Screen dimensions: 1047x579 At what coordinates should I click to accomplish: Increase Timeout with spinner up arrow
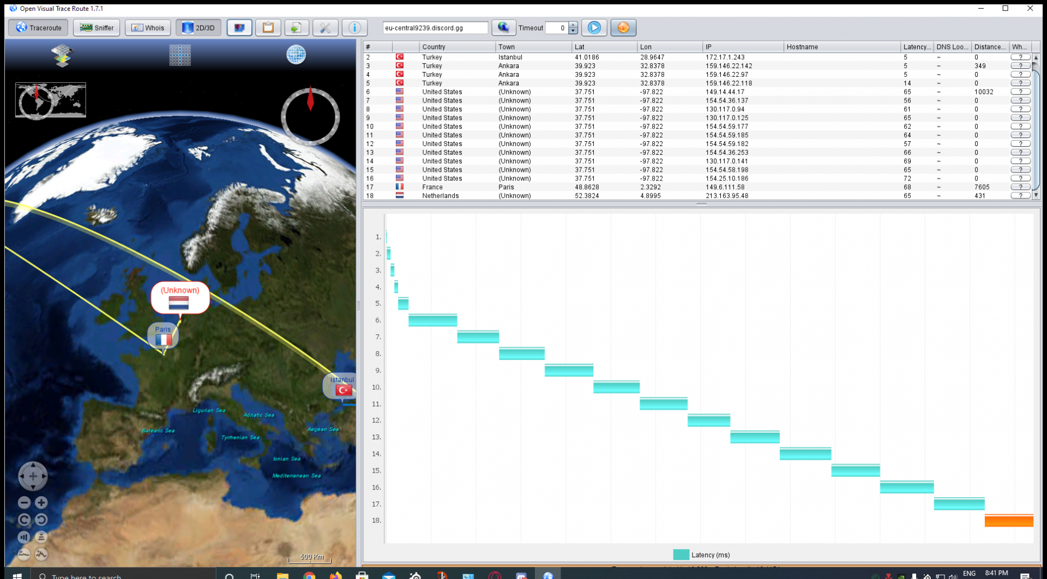tap(573, 25)
